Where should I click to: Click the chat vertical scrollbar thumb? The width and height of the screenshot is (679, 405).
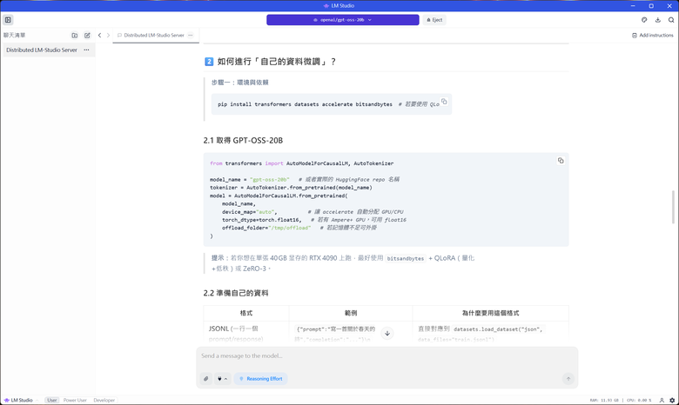tap(673, 207)
